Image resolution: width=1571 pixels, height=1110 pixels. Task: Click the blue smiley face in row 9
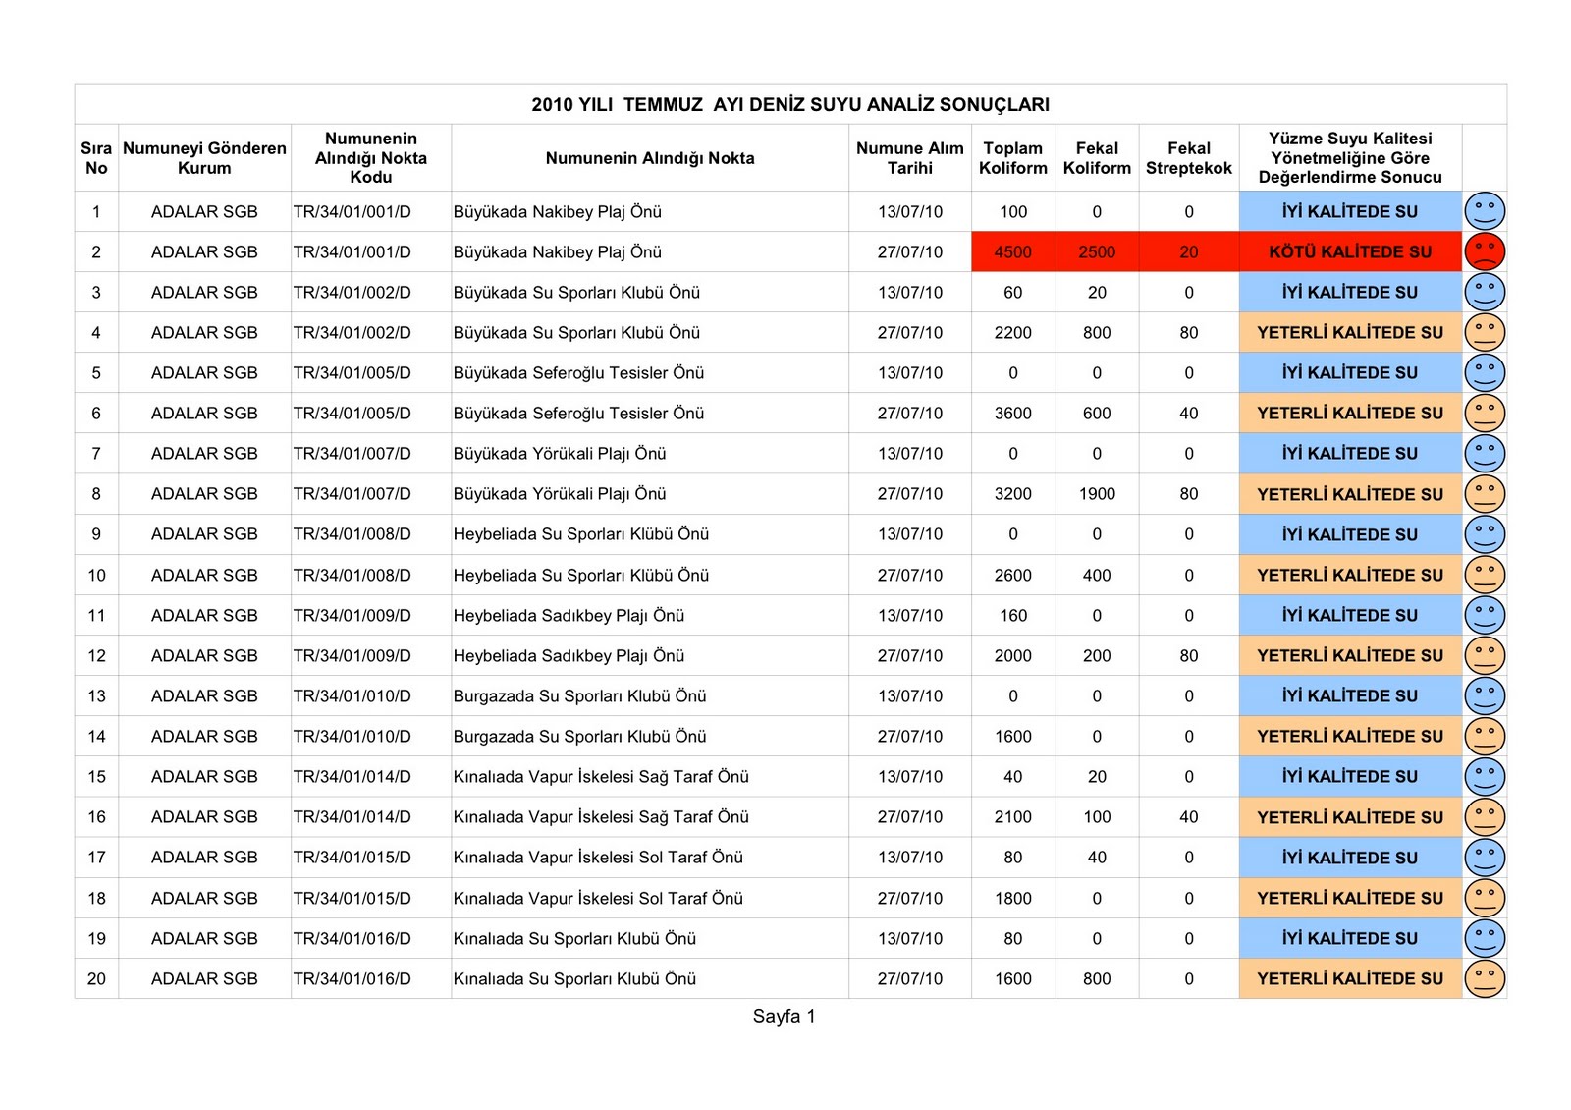pyautogui.click(x=1484, y=534)
